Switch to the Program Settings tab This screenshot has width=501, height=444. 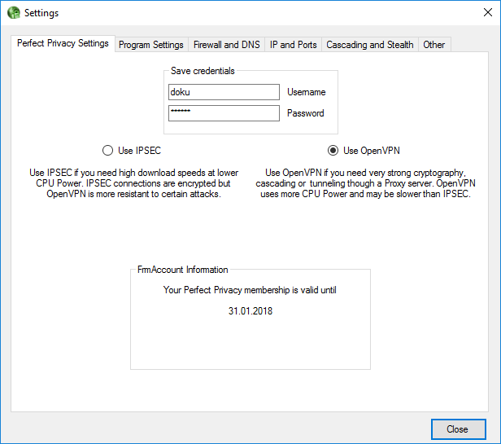click(x=151, y=45)
